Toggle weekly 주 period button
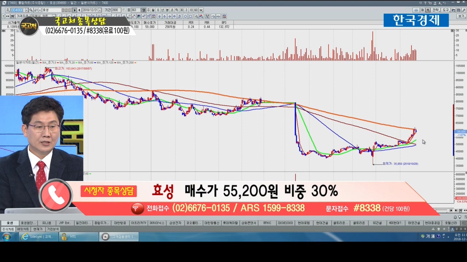467x262 pixels. [148, 10]
